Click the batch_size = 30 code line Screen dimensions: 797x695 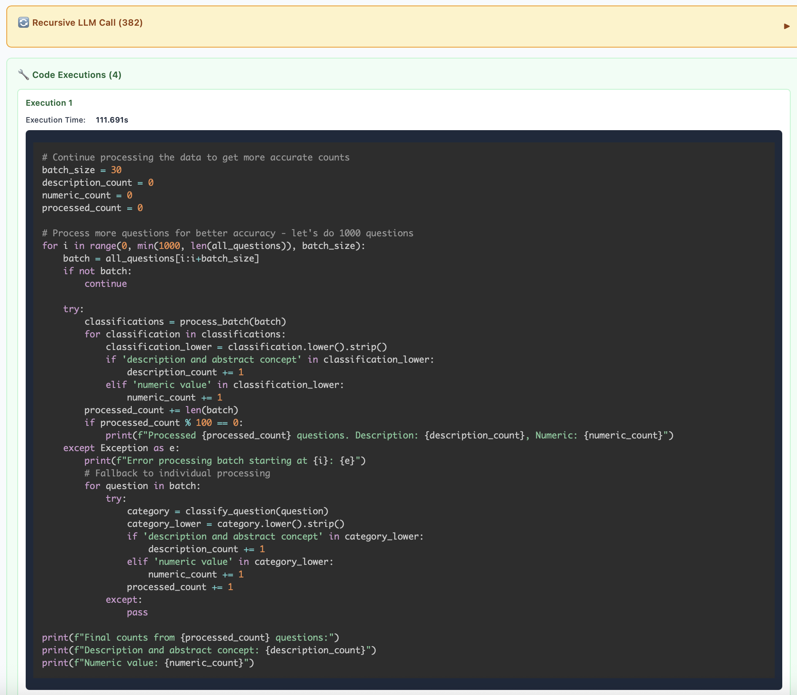click(x=82, y=170)
